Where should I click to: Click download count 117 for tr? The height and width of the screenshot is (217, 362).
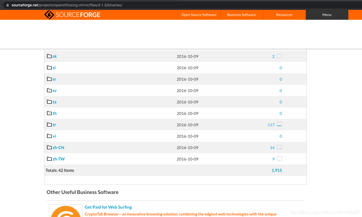[x=271, y=125]
